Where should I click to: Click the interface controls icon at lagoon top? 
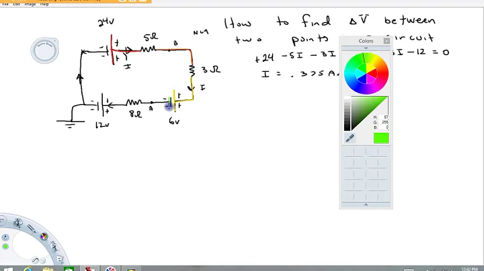click(1, 221)
